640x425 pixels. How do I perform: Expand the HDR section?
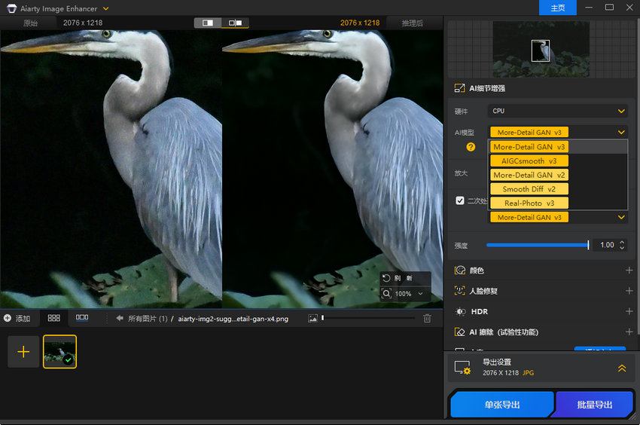click(x=629, y=311)
